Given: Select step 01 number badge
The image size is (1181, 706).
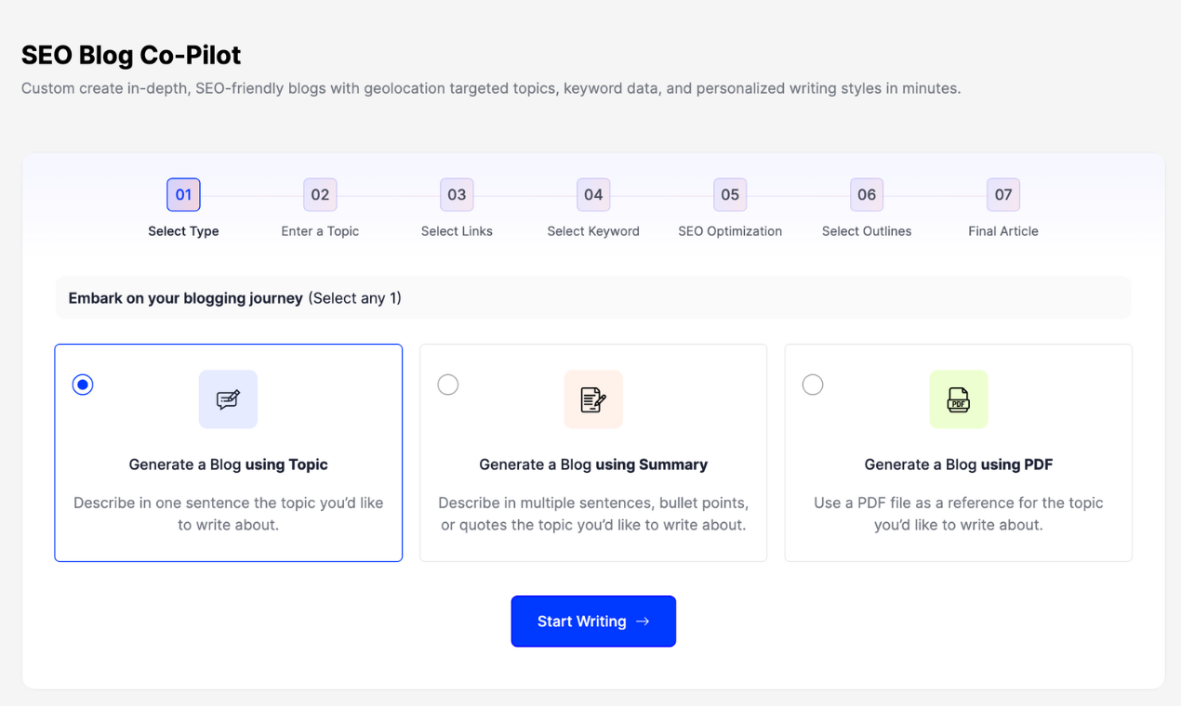Looking at the screenshot, I should tap(183, 195).
